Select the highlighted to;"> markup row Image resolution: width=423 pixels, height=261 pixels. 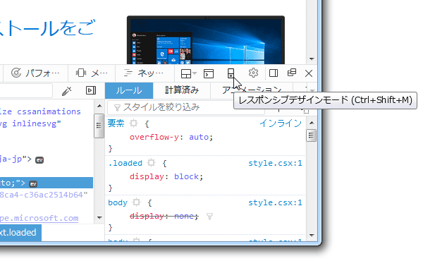coord(47,183)
